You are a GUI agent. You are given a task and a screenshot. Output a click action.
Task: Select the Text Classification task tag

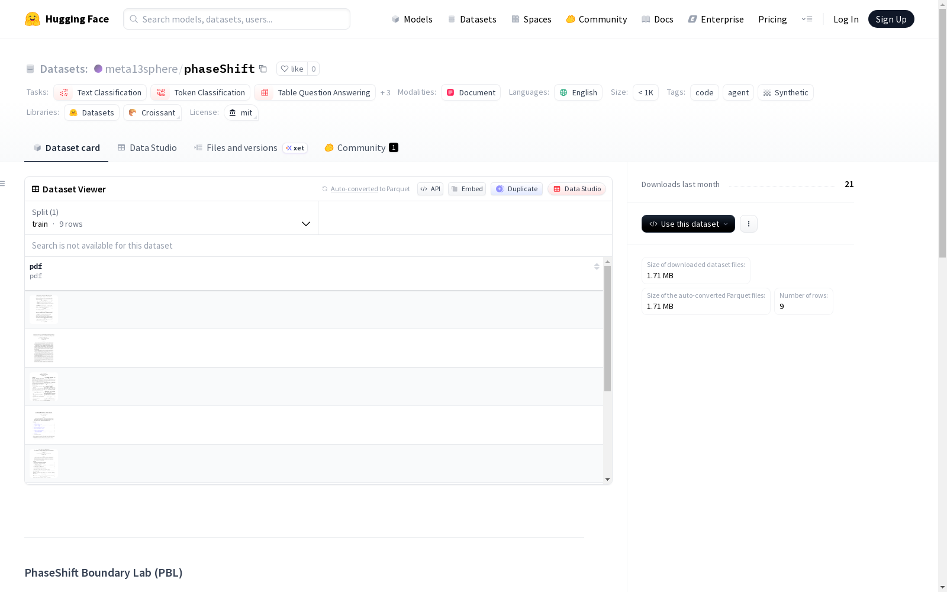click(100, 92)
